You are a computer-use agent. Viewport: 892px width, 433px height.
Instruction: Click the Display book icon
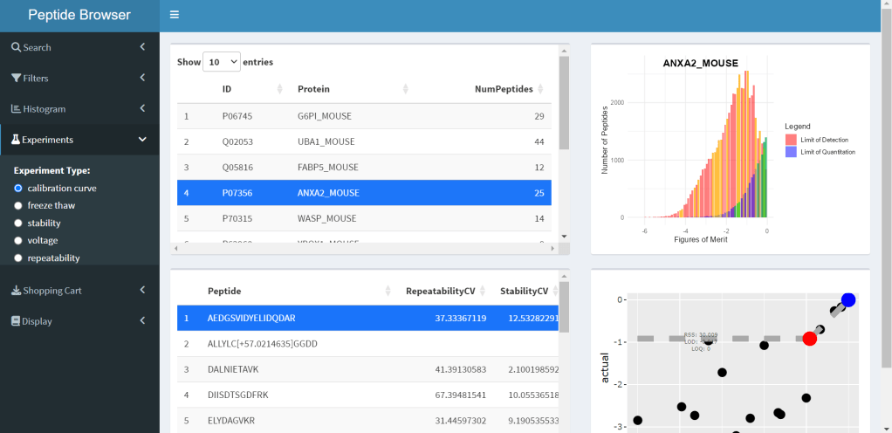(16, 321)
